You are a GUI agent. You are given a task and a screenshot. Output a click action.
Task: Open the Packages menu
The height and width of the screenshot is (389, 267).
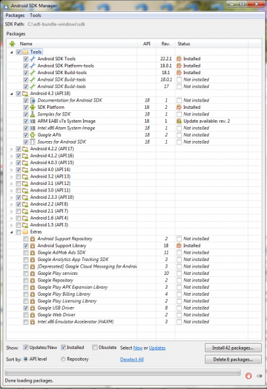click(15, 15)
